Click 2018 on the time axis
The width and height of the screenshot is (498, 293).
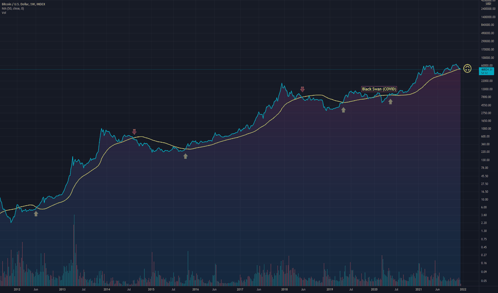pos(284,289)
